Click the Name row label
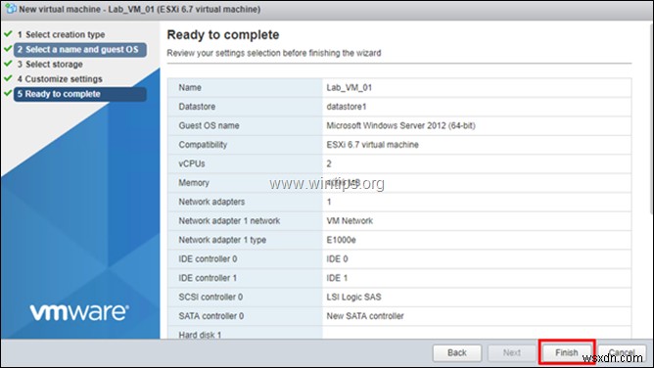This screenshot has width=654, height=368. point(190,87)
